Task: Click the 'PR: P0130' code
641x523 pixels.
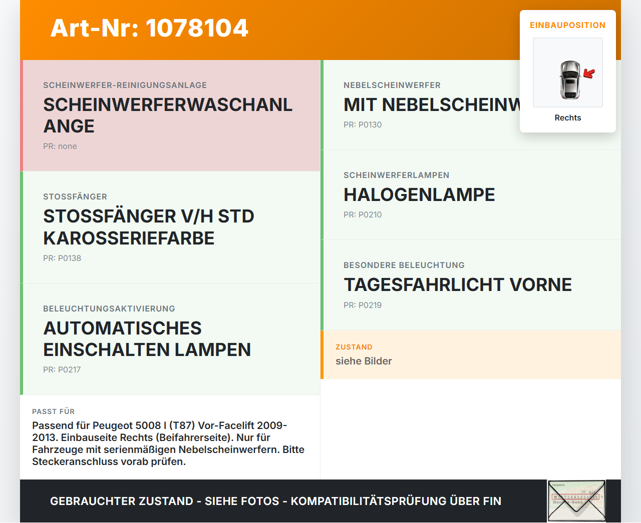Action: click(363, 124)
